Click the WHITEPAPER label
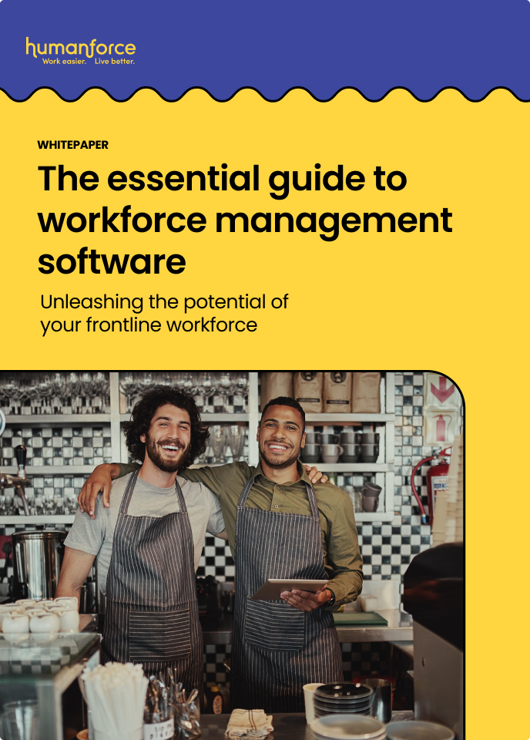The width and height of the screenshot is (530, 740). pyautogui.click(x=73, y=145)
